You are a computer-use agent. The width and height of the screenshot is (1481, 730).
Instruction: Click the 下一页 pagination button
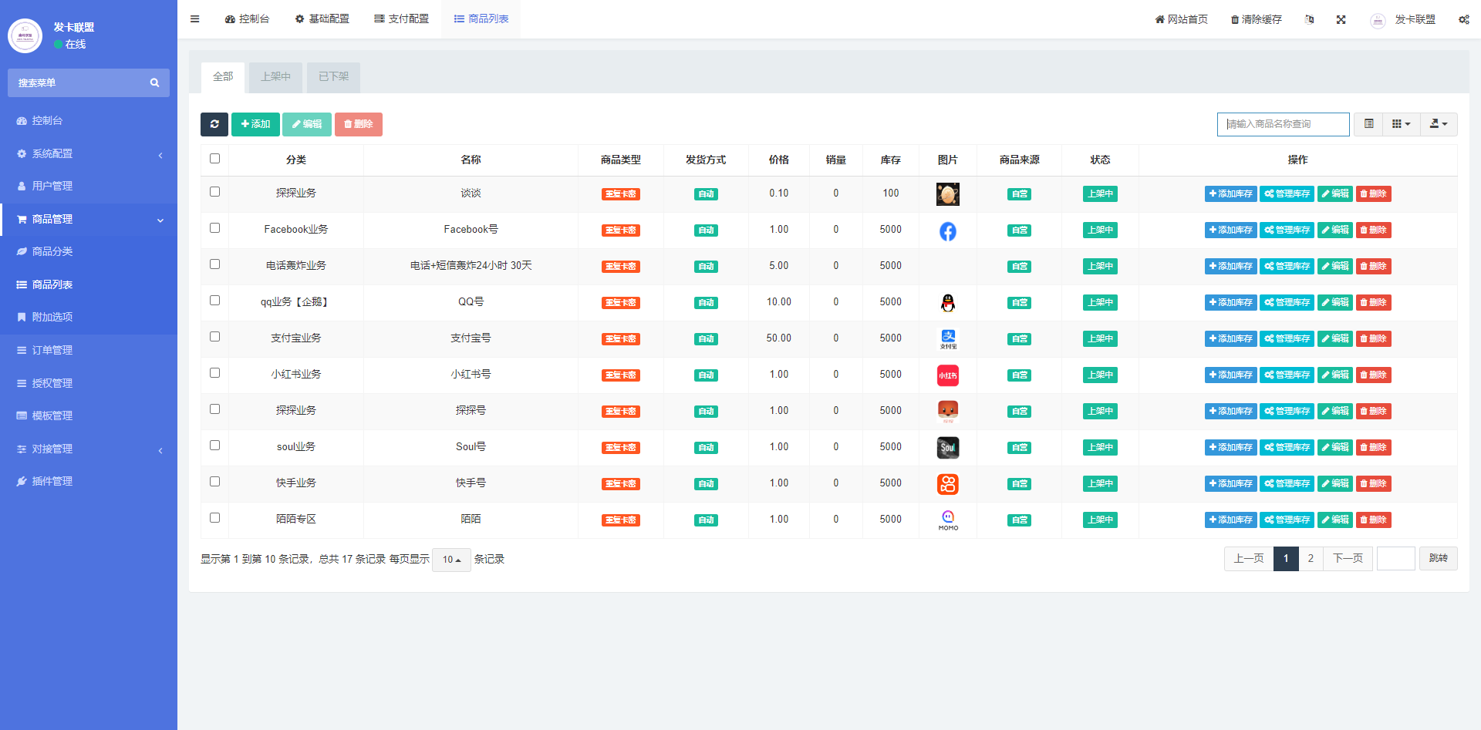click(1348, 559)
